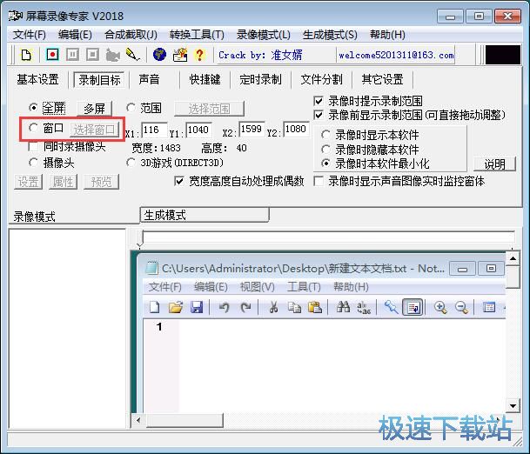The image size is (530, 454).
Task: Click the new file icon in recorder toolbar
Action: pos(26,55)
